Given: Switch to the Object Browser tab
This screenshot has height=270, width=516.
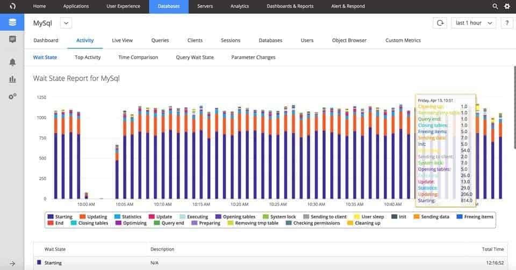Looking at the screenshot, I should point(349,40).
